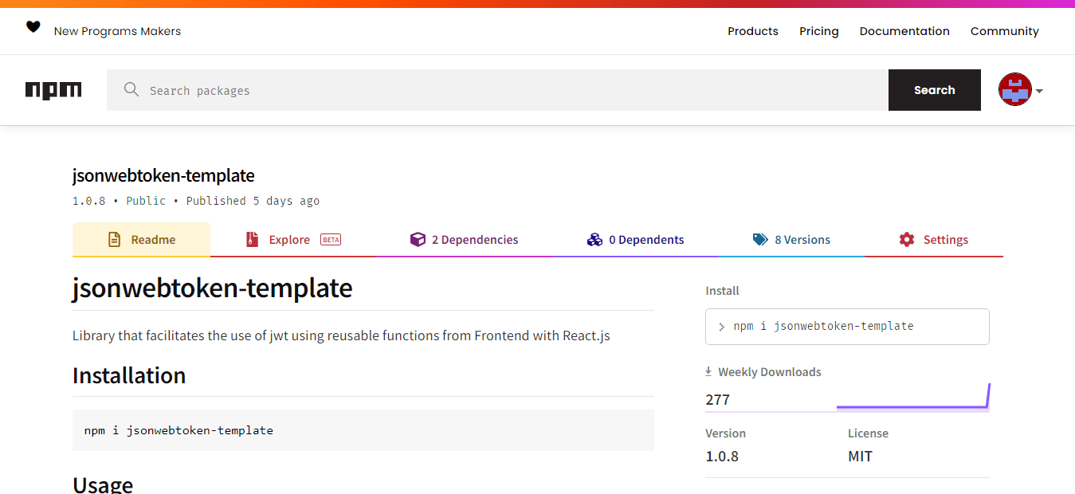1075x494 pixels.
Task: Open the 0 Dependents tab
Action: 635,240
